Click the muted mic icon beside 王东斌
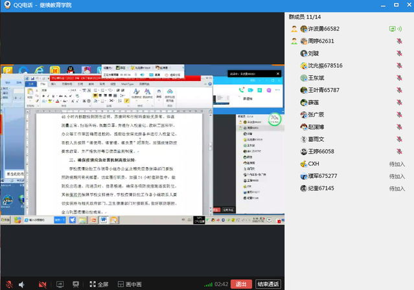This screenshot has height=290, width=414. tap(400, 78)
